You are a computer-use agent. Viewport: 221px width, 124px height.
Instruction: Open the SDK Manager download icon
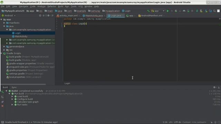pos(206,11)
